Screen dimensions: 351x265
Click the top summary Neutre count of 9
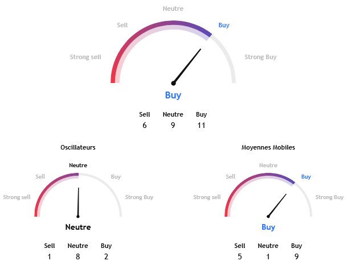tap(173, 125)
